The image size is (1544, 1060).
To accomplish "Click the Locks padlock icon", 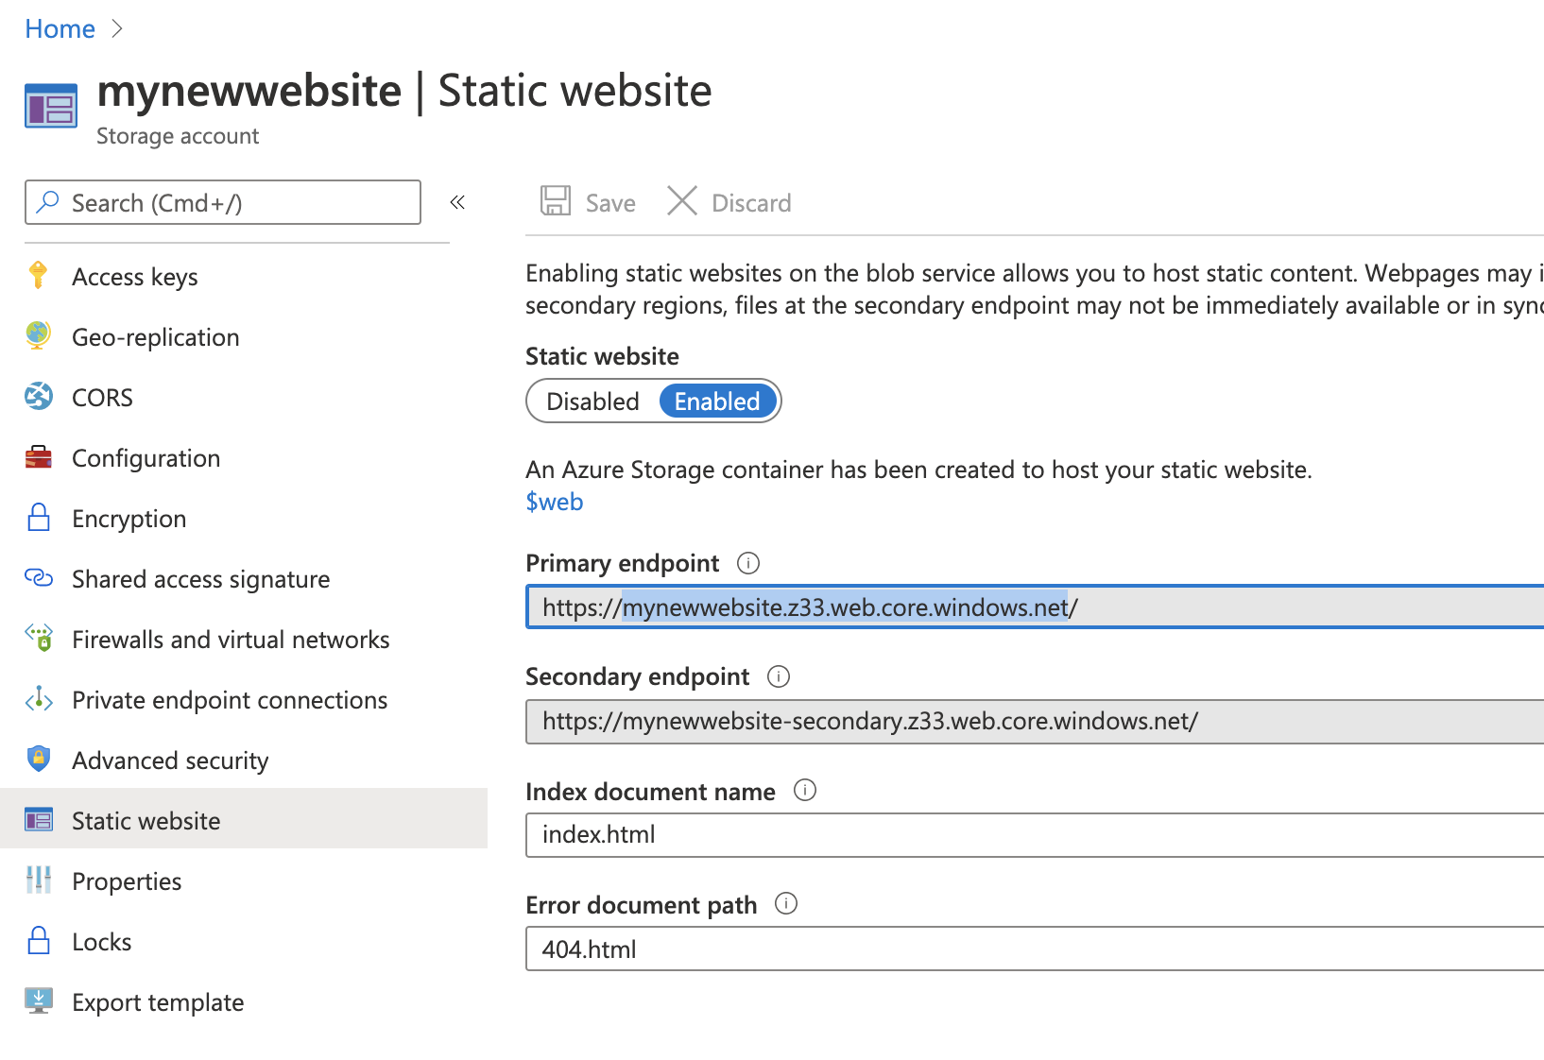I will coord(39,940).
